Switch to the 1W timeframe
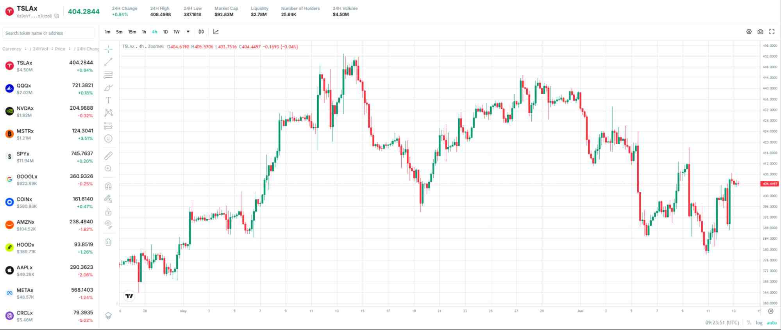This screenshot has height=330, width=781. point(177,32)
